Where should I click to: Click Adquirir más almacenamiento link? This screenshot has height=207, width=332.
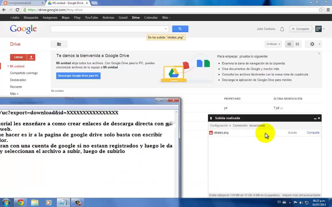(301, 195)
